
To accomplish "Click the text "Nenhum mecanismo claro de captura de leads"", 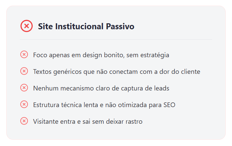I will tap(101, 88).
